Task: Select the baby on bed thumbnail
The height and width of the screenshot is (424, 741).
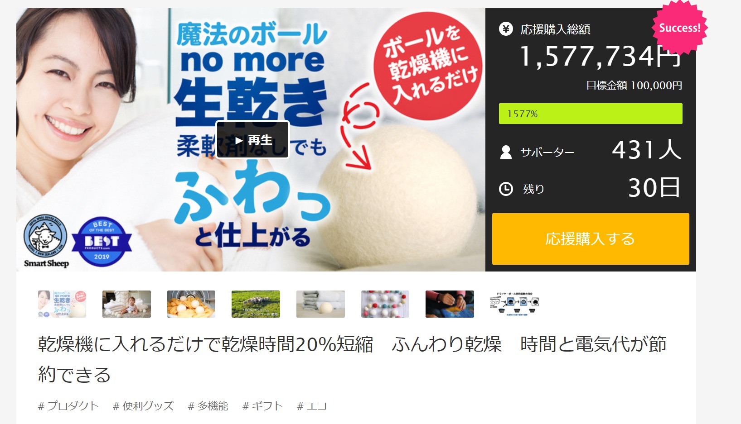Action: coord(126,304)
